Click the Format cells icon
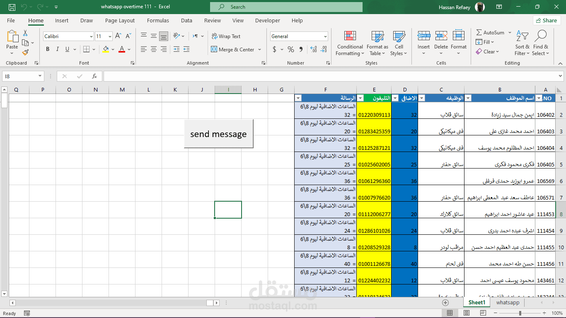This screenshot has height=318, width=566. [x=459, y=36]
